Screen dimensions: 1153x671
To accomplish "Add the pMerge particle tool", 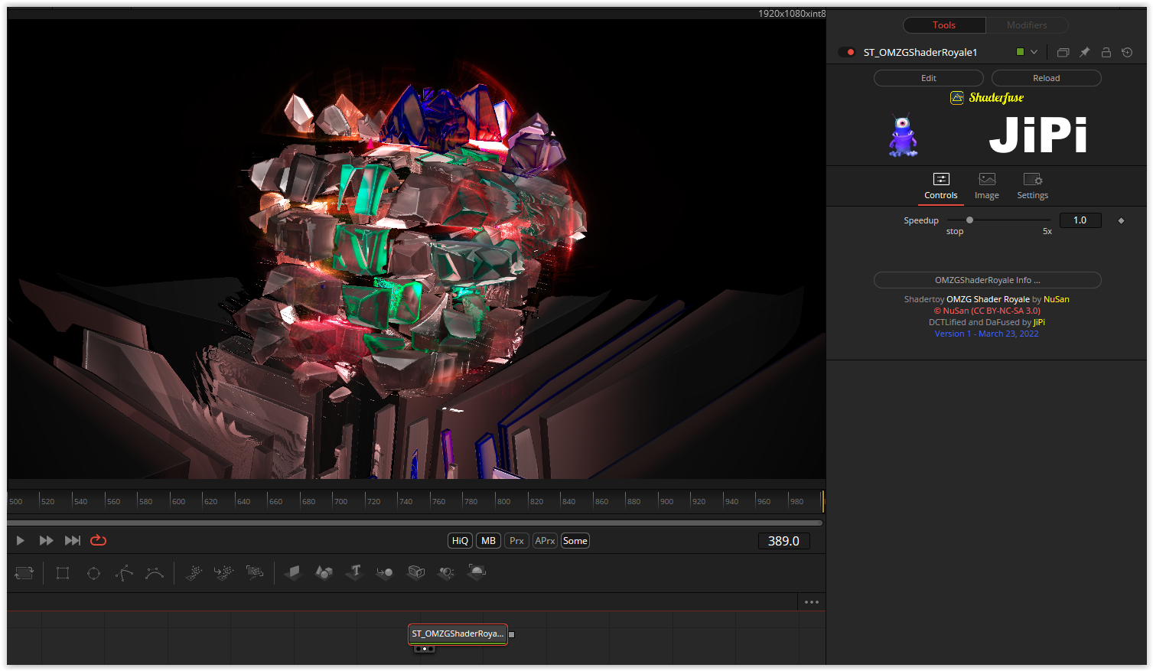I will click(224, 572).
